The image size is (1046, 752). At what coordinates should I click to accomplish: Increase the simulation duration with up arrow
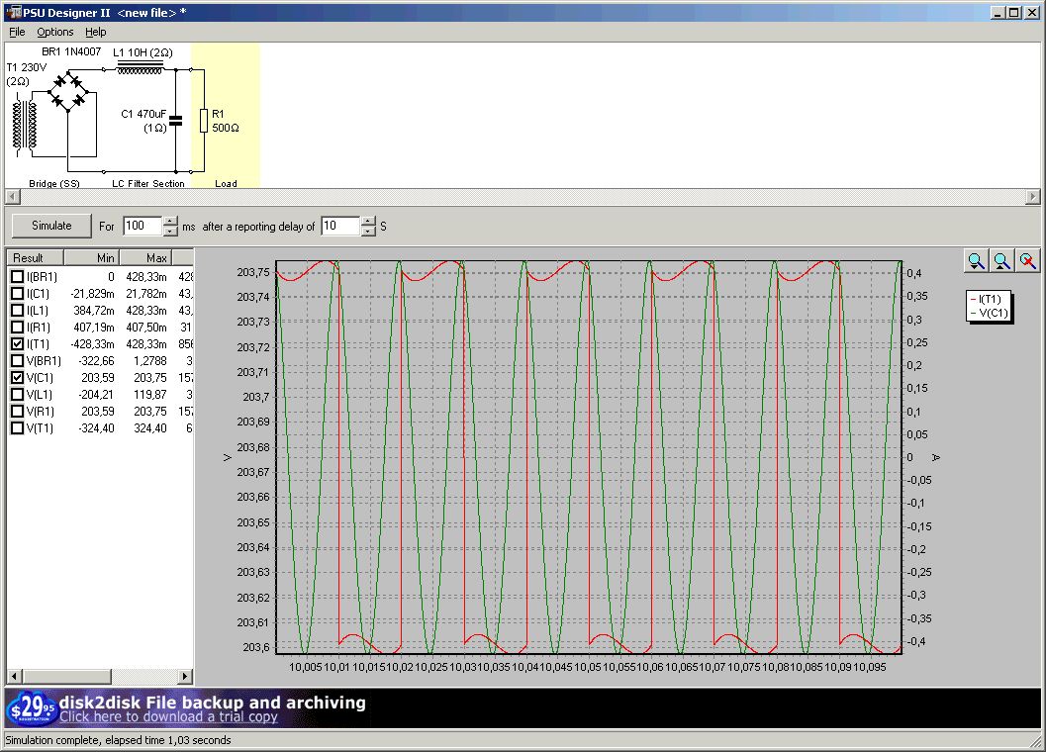[170, 221]
